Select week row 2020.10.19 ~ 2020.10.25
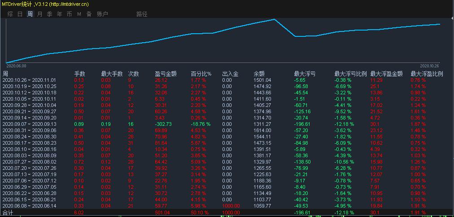Screen dimensions: 454x217 227,86
